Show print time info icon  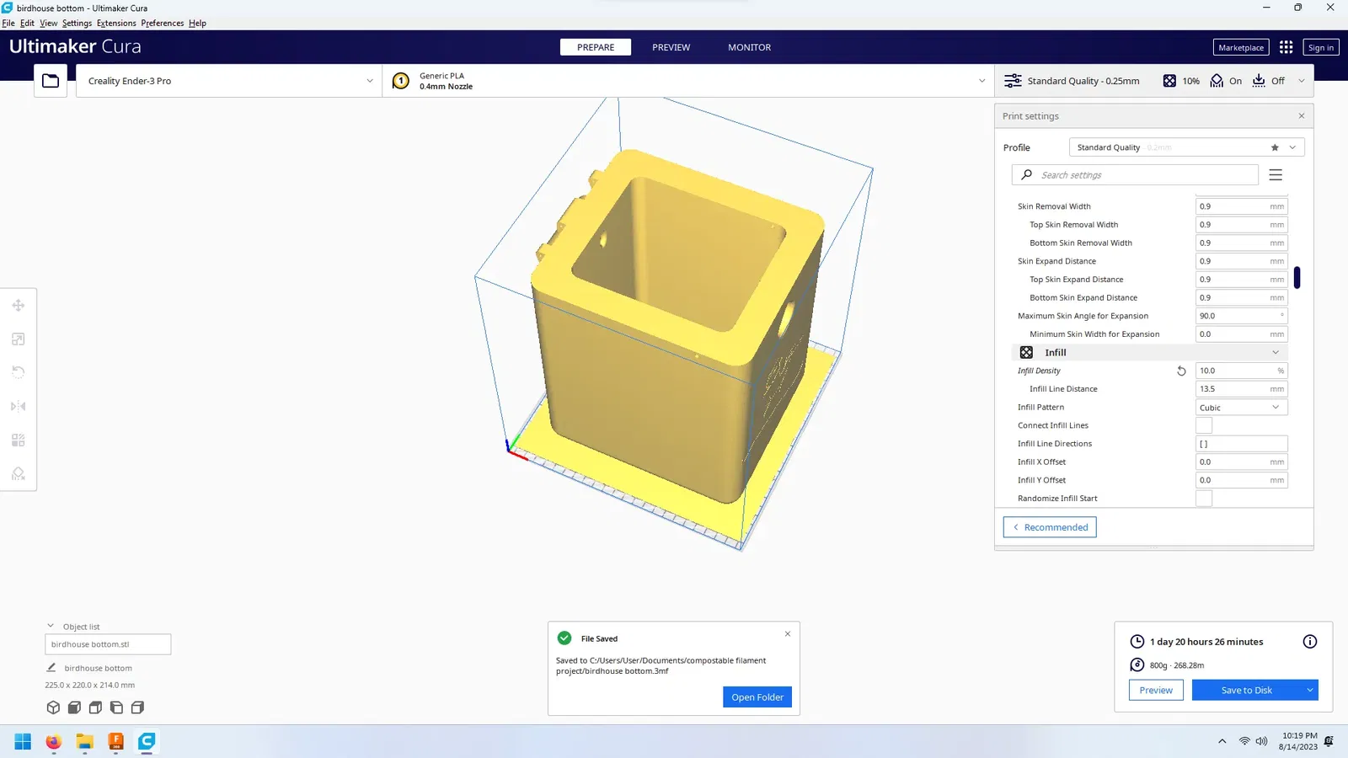1310,642
